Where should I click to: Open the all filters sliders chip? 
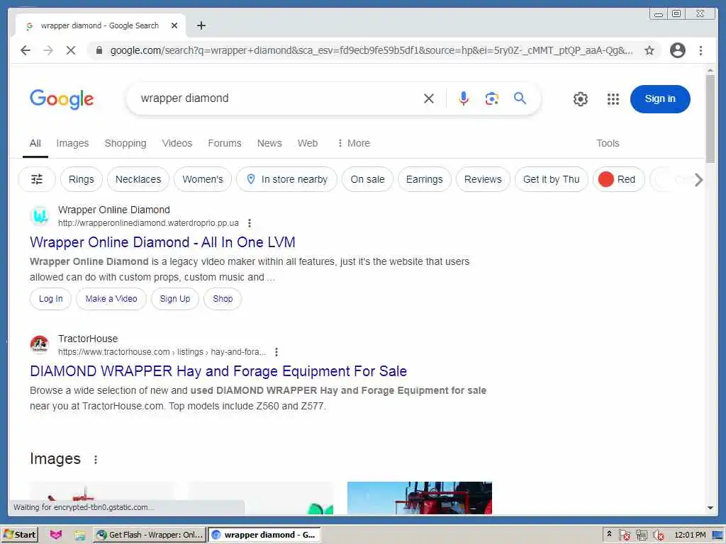click(x=37, y=179)
